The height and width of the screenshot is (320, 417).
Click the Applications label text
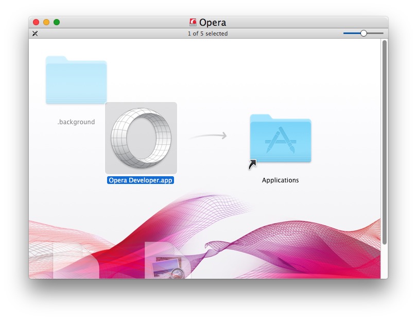point(280,180)
